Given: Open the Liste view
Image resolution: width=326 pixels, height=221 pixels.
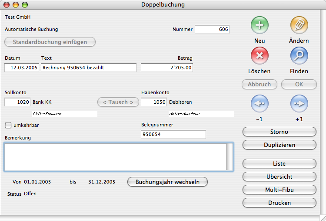Looking at the screenshot, I should coord(279,163).
